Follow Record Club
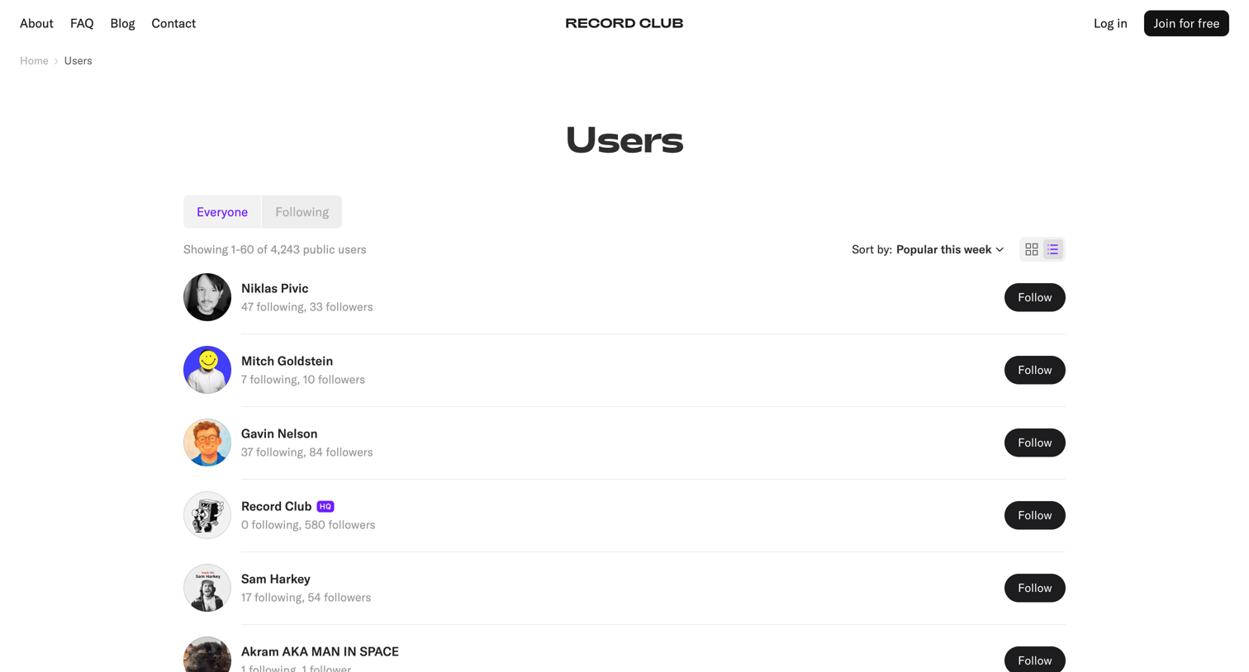The image size is (1249, 672). pos(1034,515)
